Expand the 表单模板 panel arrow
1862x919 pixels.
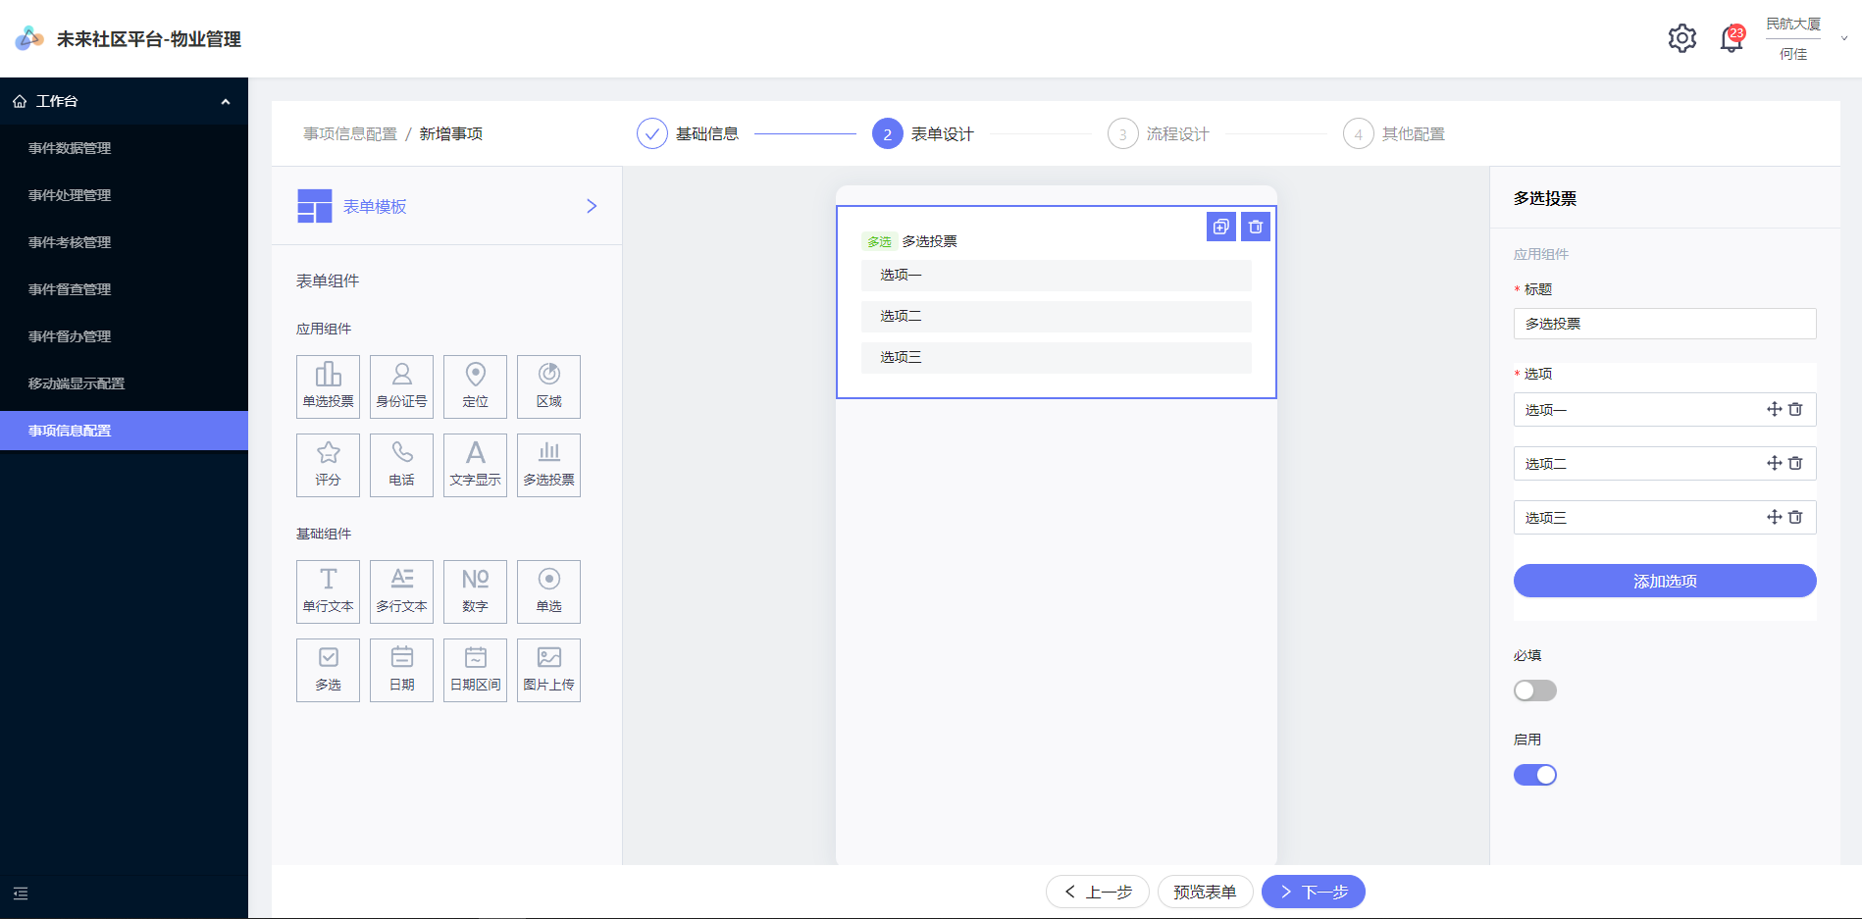coord(592,206)
